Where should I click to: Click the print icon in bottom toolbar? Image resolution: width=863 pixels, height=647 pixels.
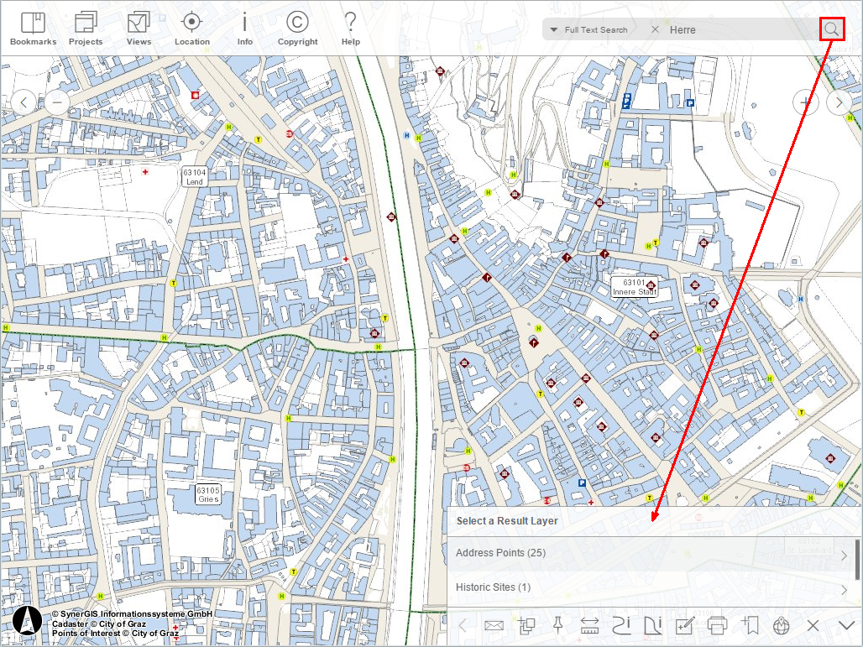tap(716, 625)
